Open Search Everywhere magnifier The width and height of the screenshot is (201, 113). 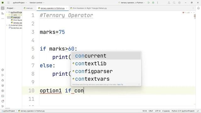coord(174,3)
